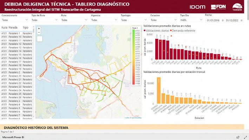Toggle Validaciones diarias legend item
Viewport: 249px width, 140px height.
pos(156,31)
